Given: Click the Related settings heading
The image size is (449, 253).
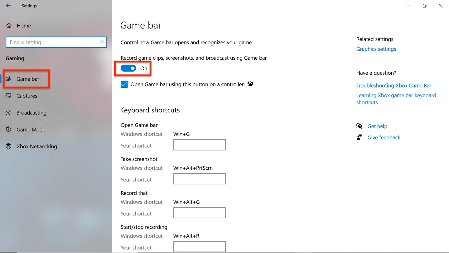Looking at the screenshot, I should click(375, 39).
